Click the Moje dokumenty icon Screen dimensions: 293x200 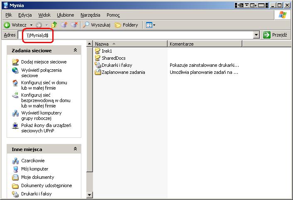coord(15,177)
